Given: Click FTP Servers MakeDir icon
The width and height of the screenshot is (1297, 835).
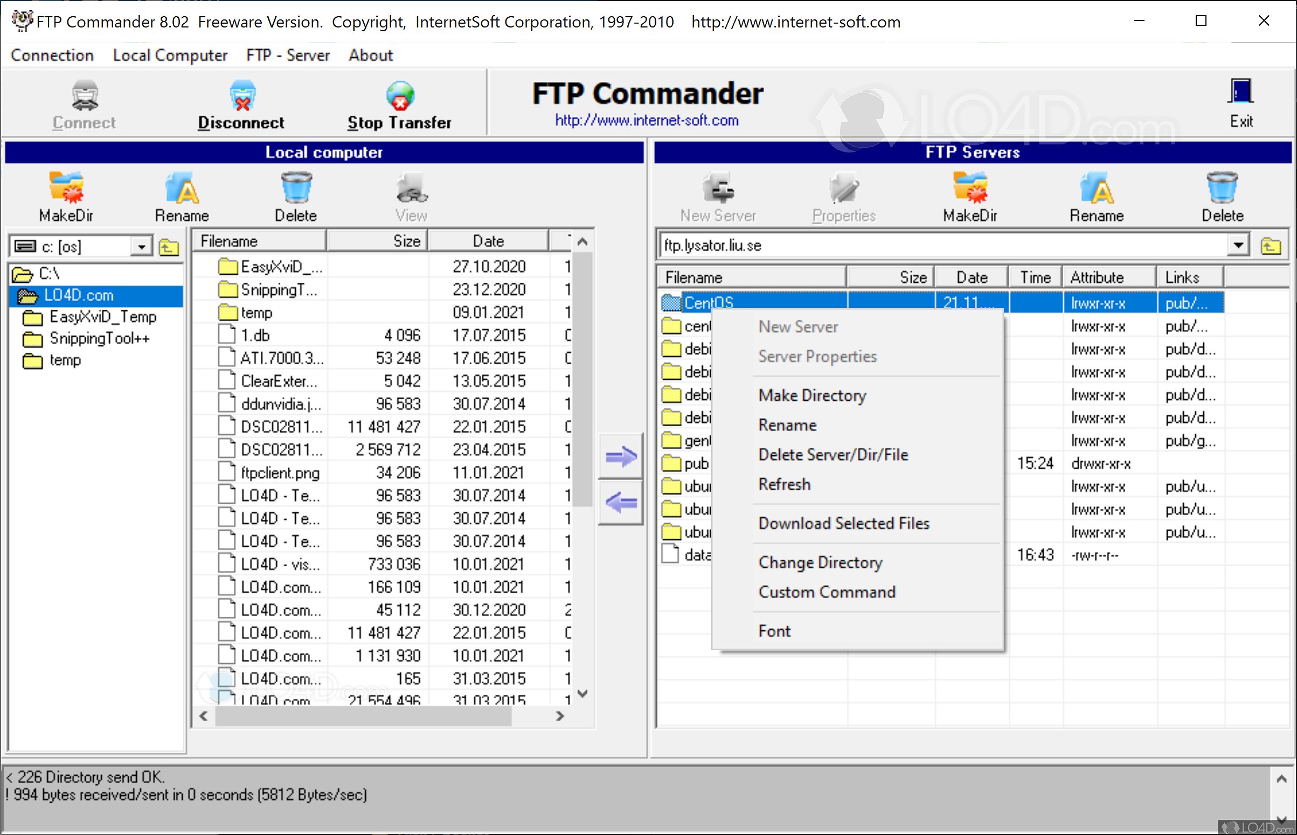Looking at the screenshot, I should (970, 187).
